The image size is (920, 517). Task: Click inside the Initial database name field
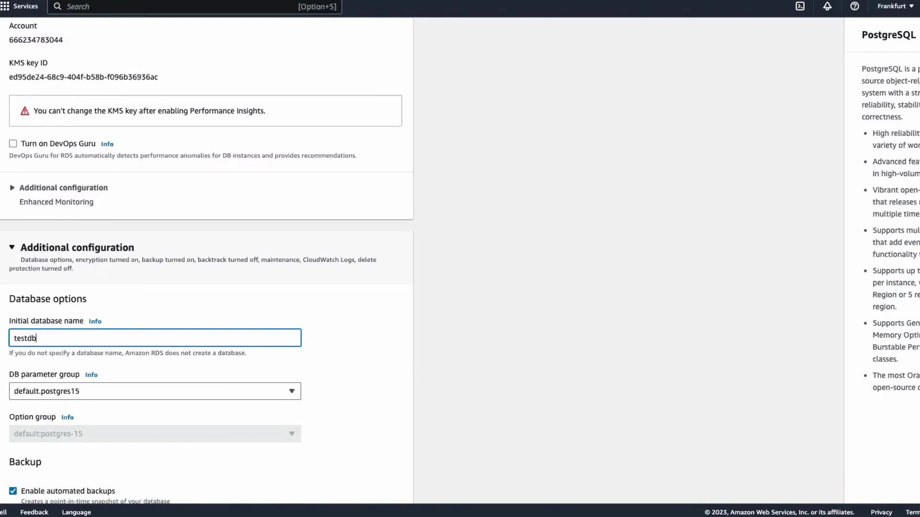pyautogui.click(x=153, y=337)
